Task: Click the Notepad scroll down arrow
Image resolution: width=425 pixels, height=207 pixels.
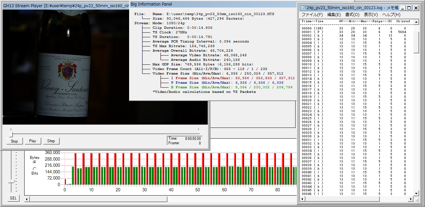Action: [416, 194]
